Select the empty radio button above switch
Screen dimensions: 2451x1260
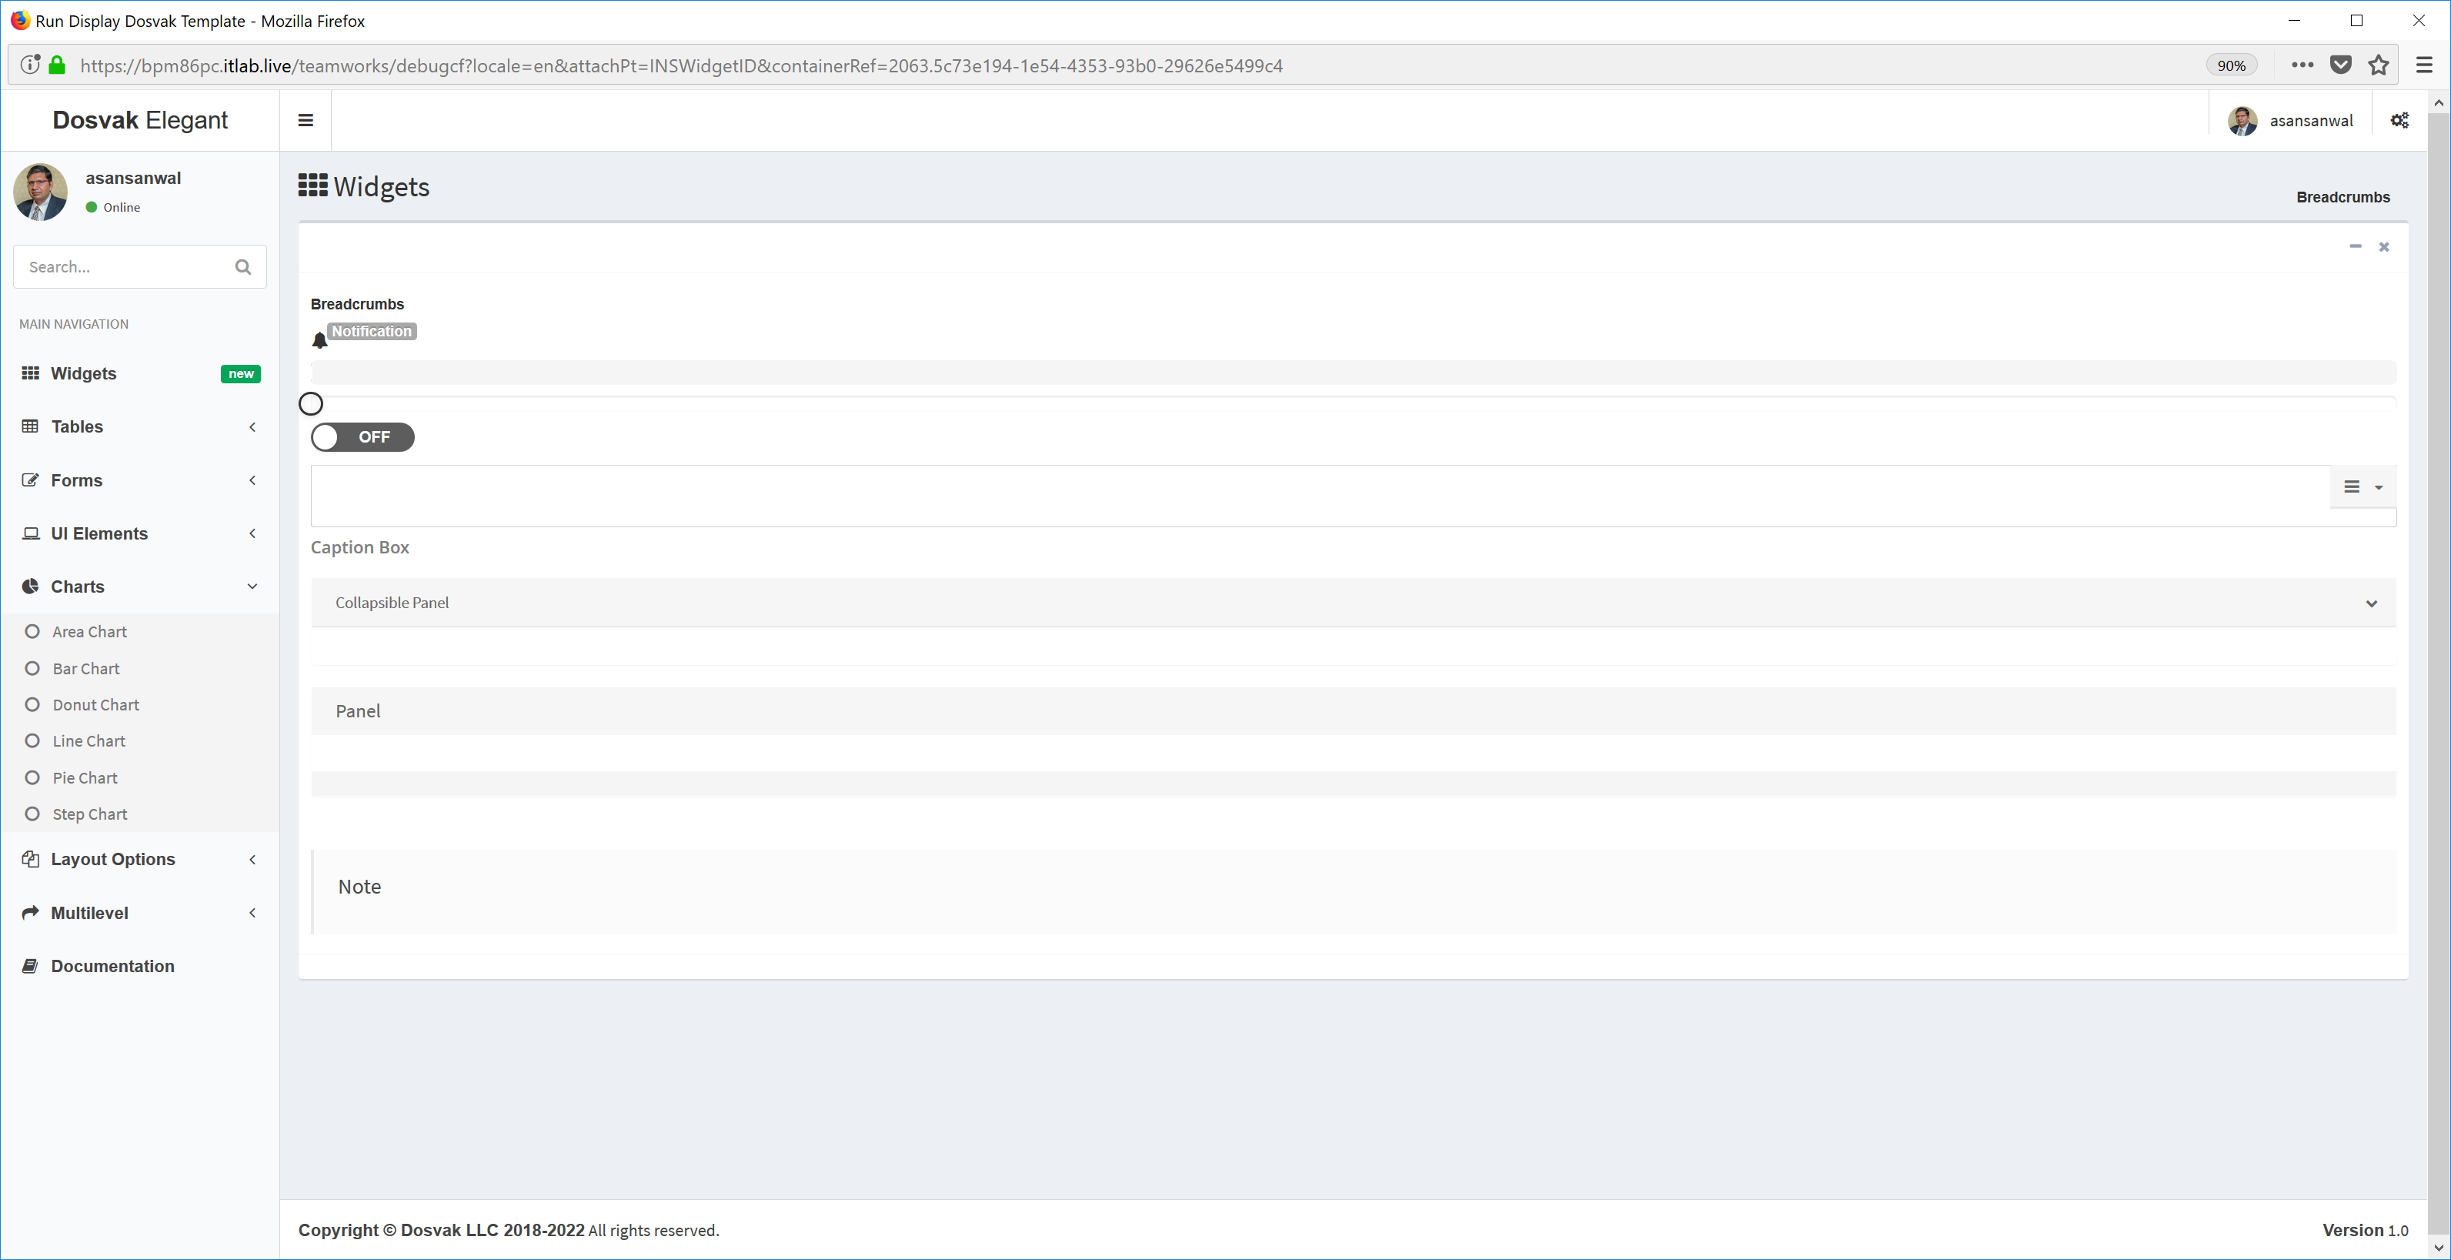(x=311, y=403)
